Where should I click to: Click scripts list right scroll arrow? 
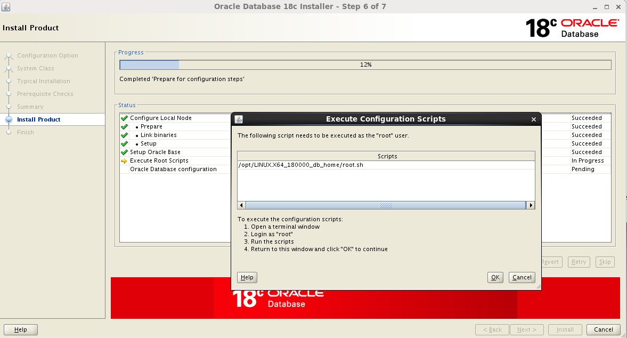pyautogui.click(x=531, y=205)
